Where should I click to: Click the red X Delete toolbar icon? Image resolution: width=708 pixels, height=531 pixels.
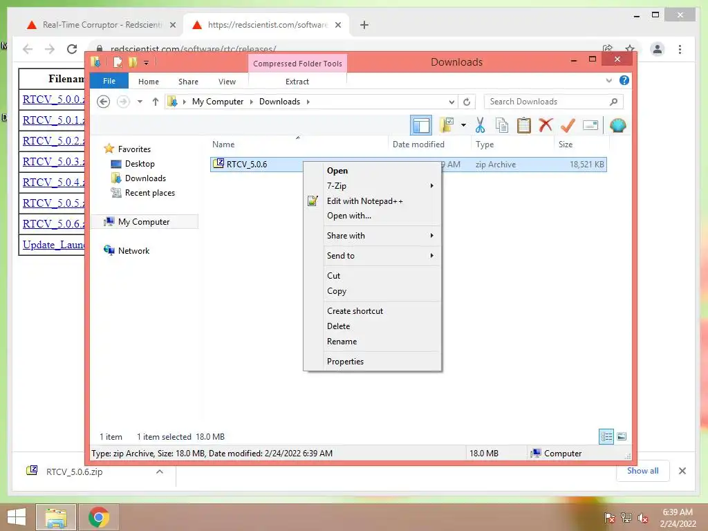pos(546,124)
